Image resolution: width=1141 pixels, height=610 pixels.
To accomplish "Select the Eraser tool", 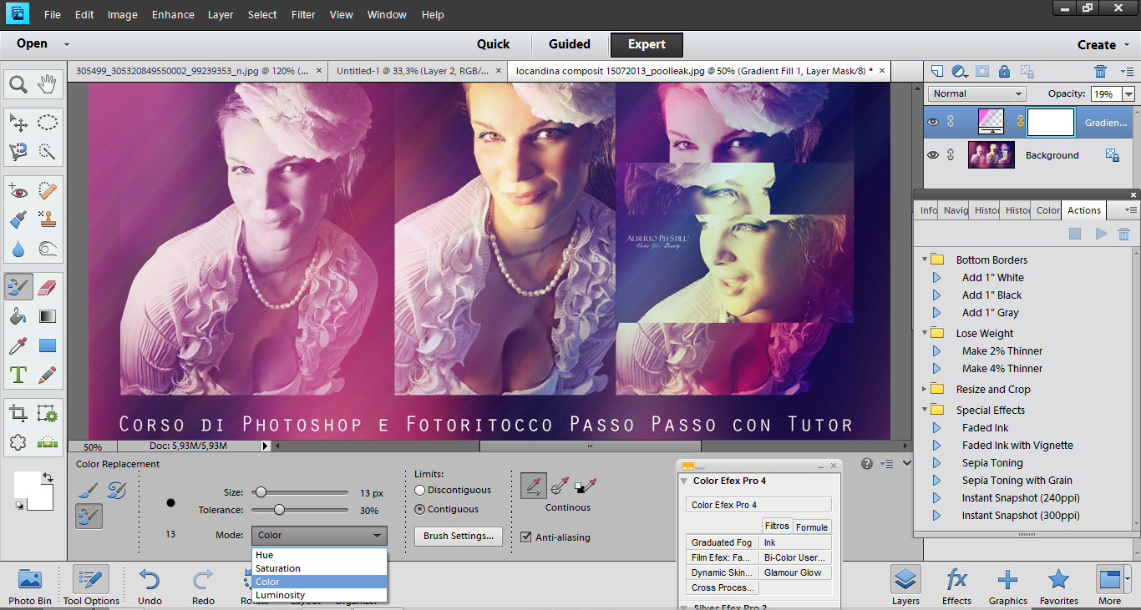I will point(47,287).
